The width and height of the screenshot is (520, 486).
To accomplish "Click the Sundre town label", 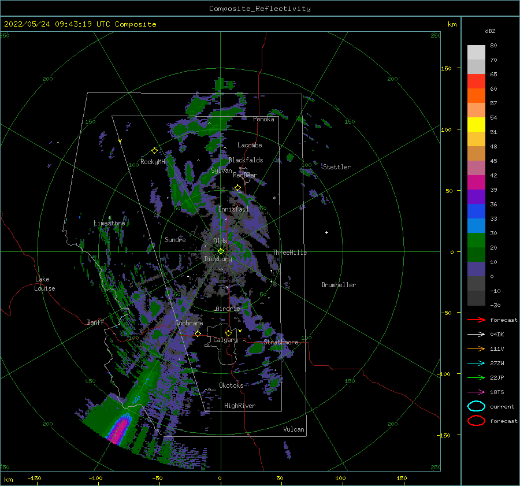I will tap(175, 239).
